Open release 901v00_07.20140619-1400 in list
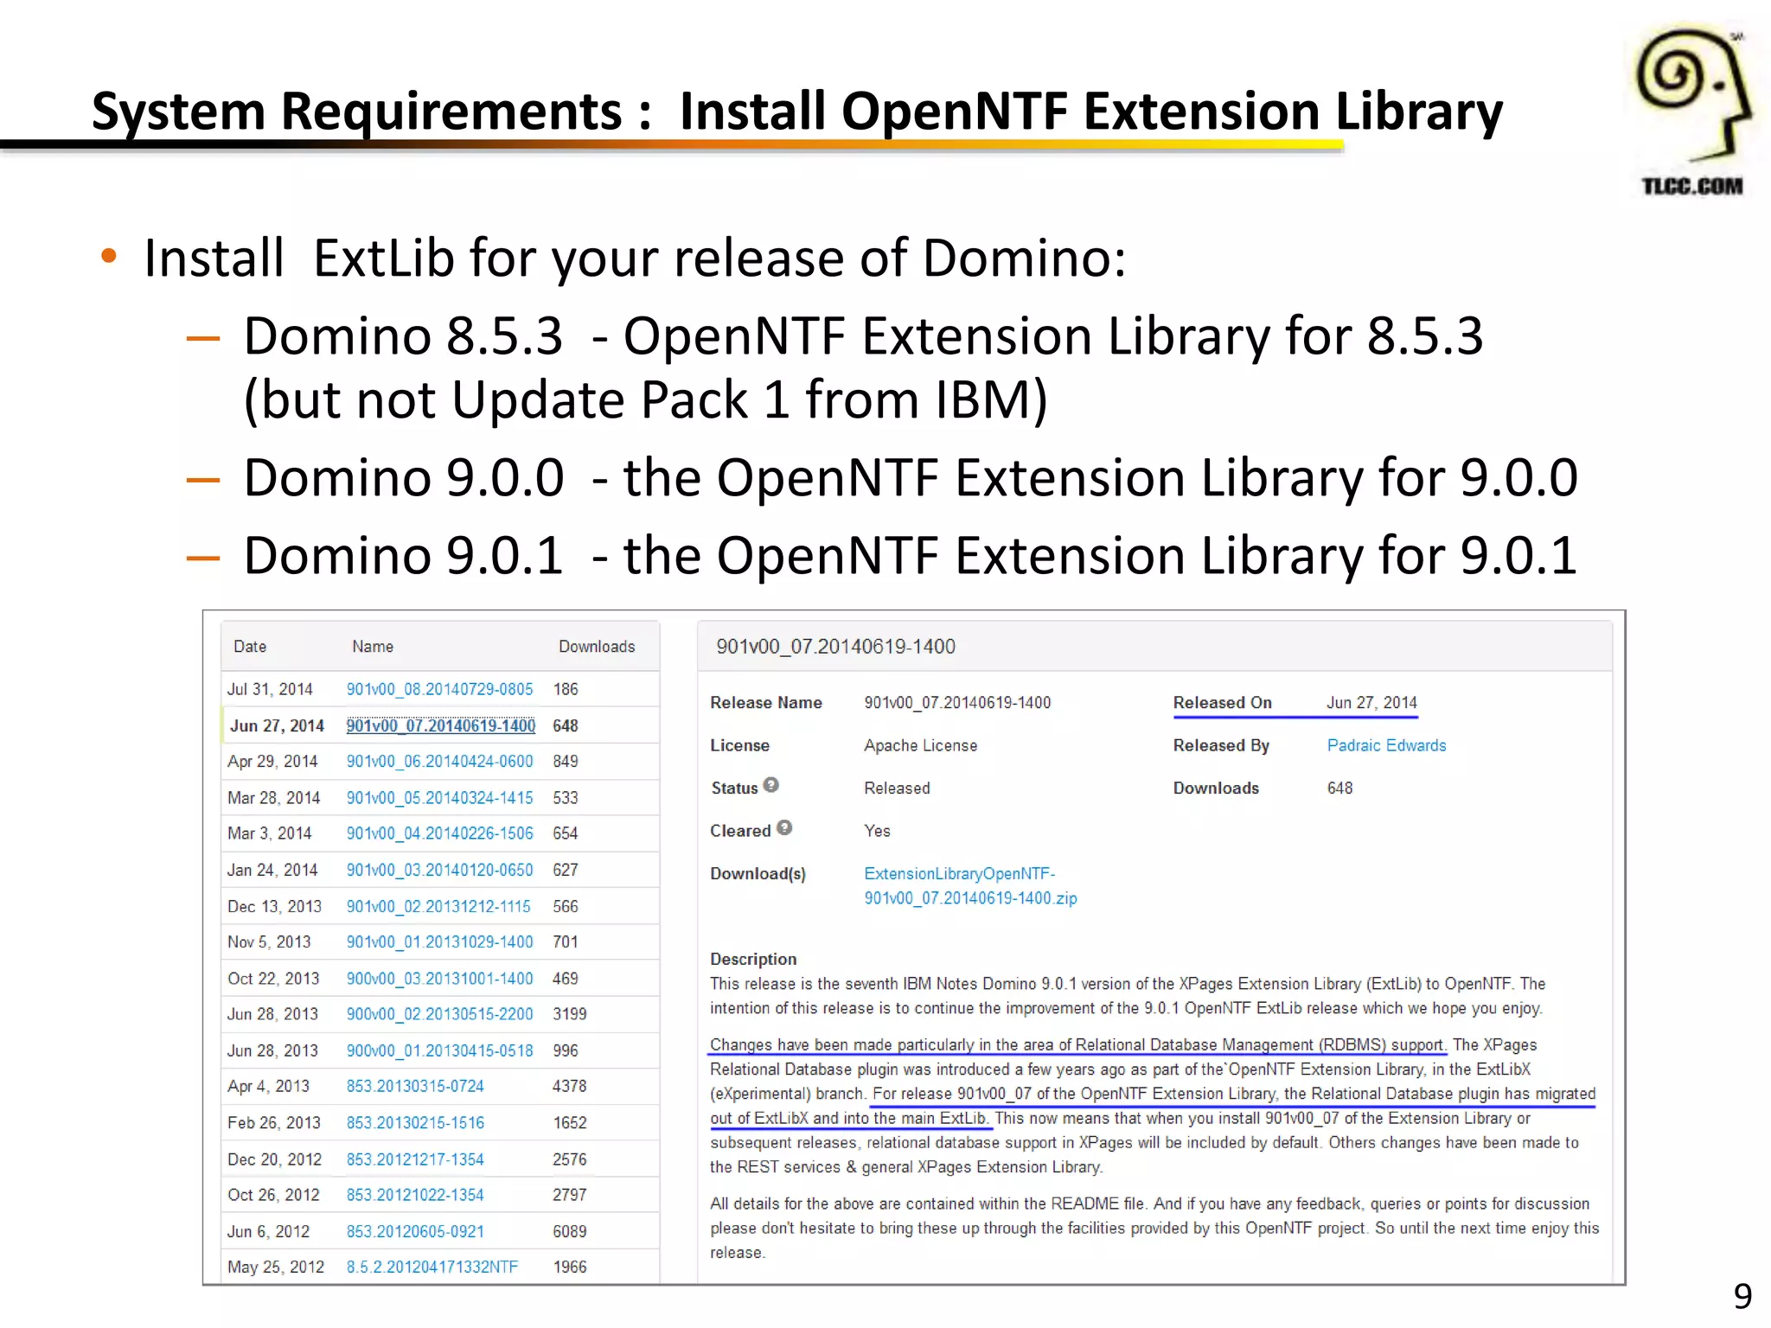The width and height of the screenshot is (1771, 1328). click(x=440, y=725)
